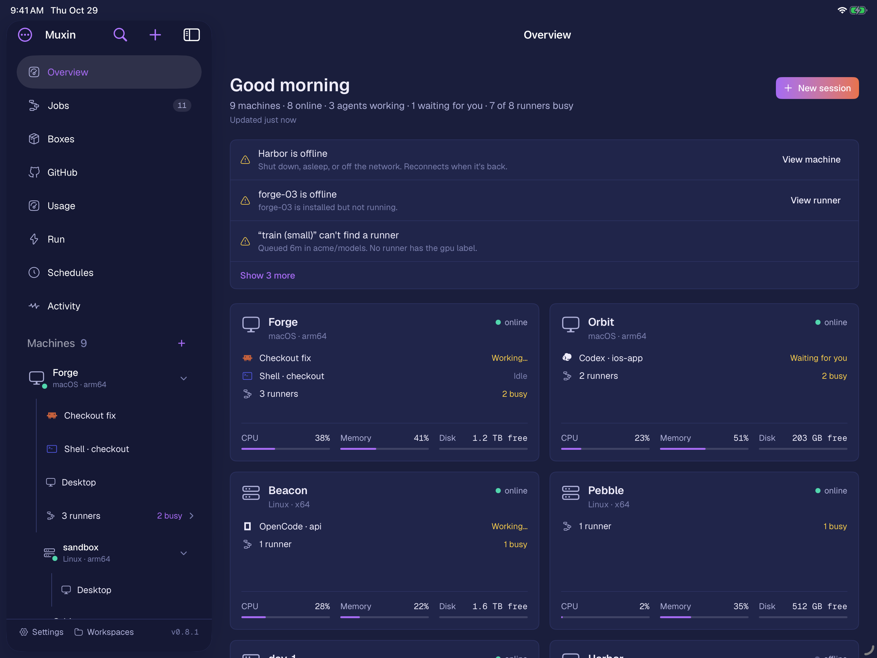
Task: Open Workspaces at sidebar bottom
Action: [x=104, y=632]
